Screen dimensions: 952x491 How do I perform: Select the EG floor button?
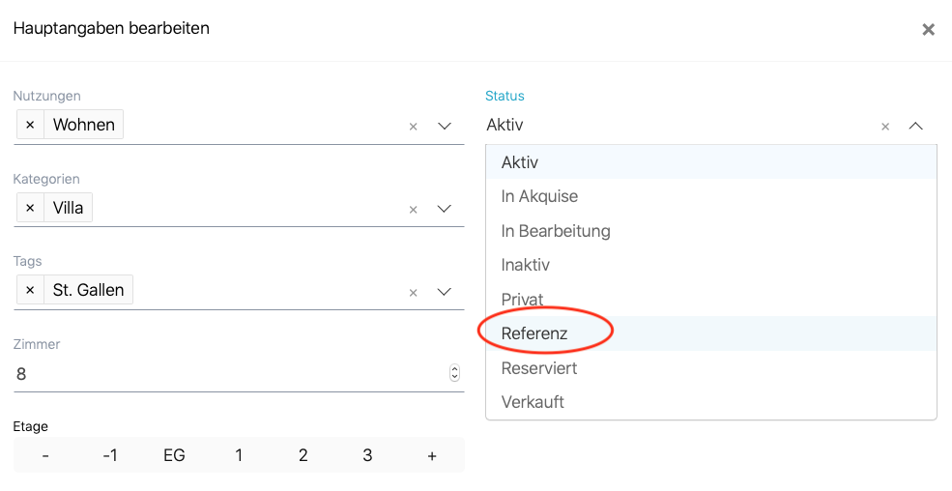174,455
